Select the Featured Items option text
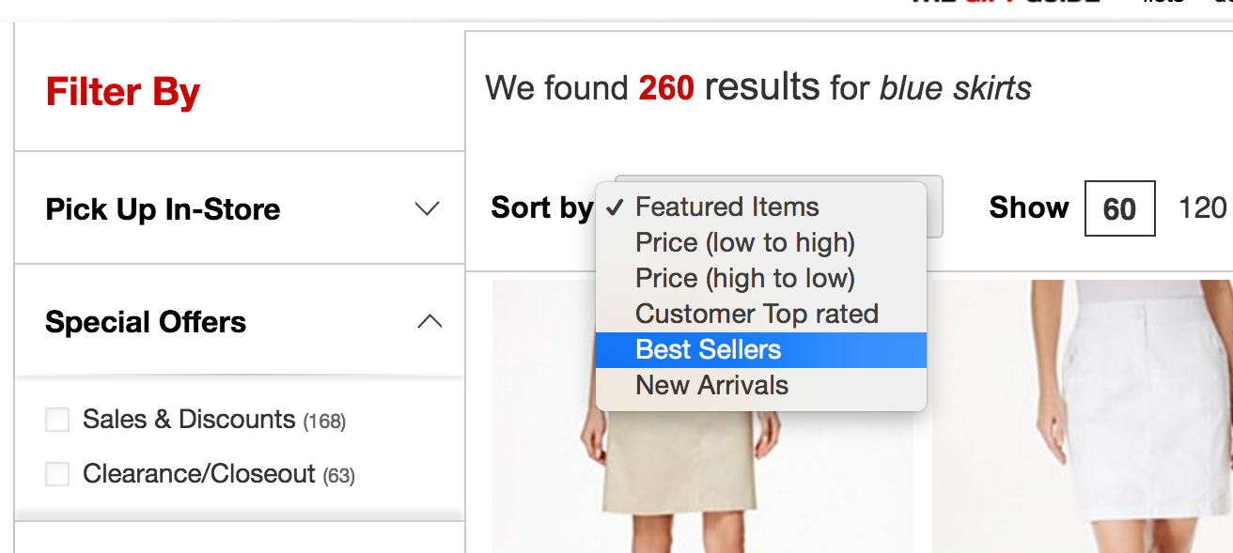The width and height of the screenshot is (1233, 553). pos(726,207)
